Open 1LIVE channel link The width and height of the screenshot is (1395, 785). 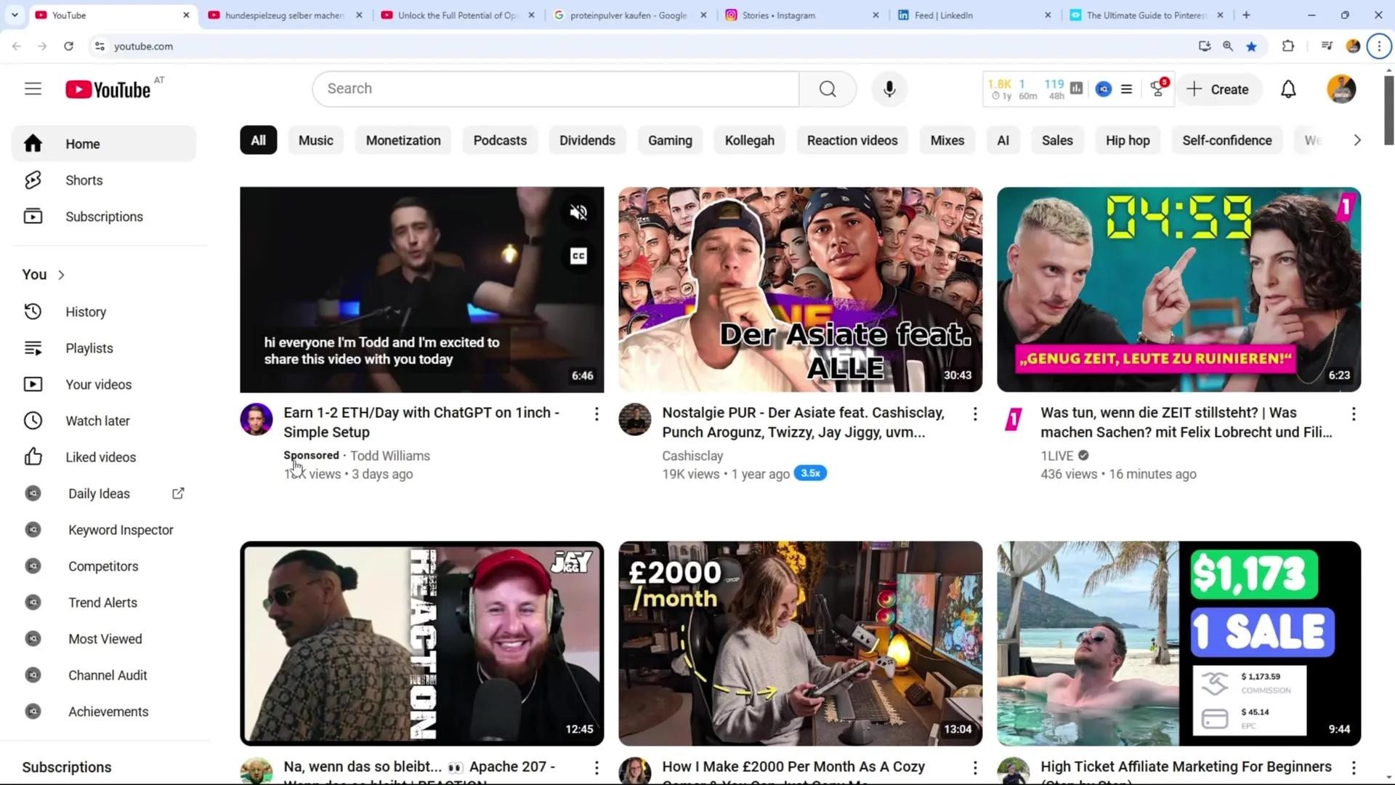click(1056, 456)
